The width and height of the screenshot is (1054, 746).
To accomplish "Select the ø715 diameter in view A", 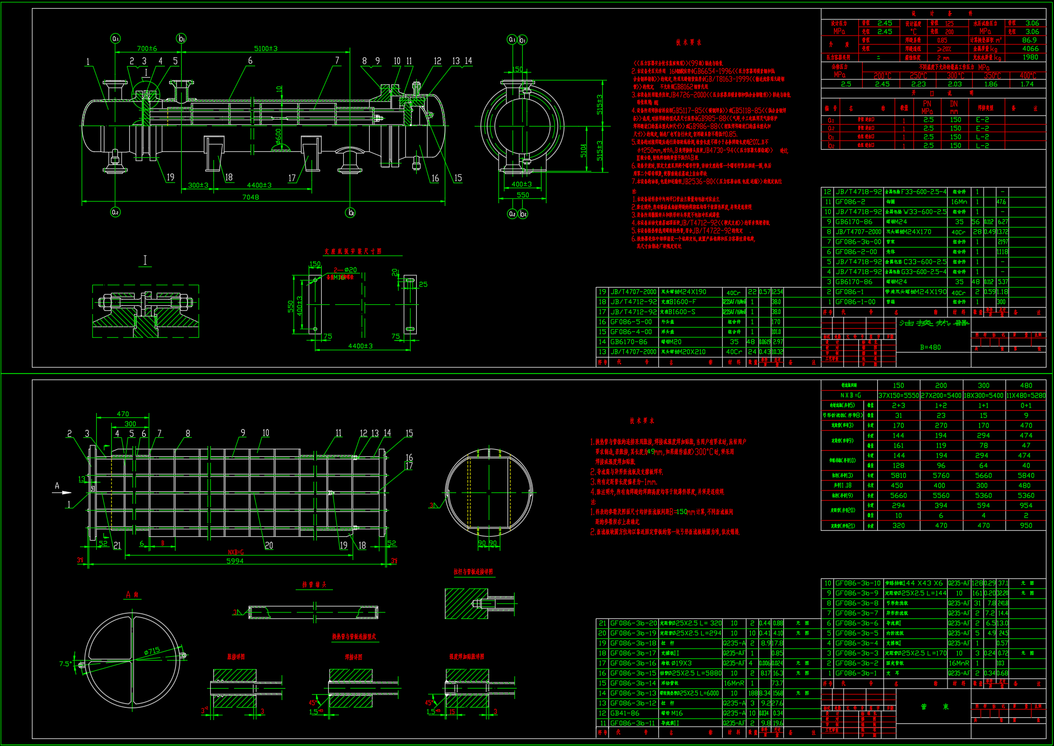I will tap(152, 652).
